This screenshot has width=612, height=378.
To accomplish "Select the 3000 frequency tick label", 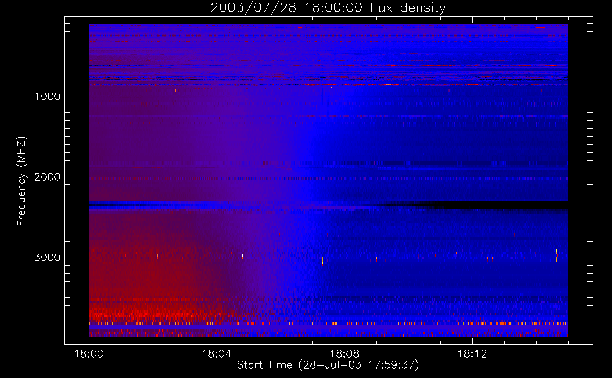I will tap(47, 257).
